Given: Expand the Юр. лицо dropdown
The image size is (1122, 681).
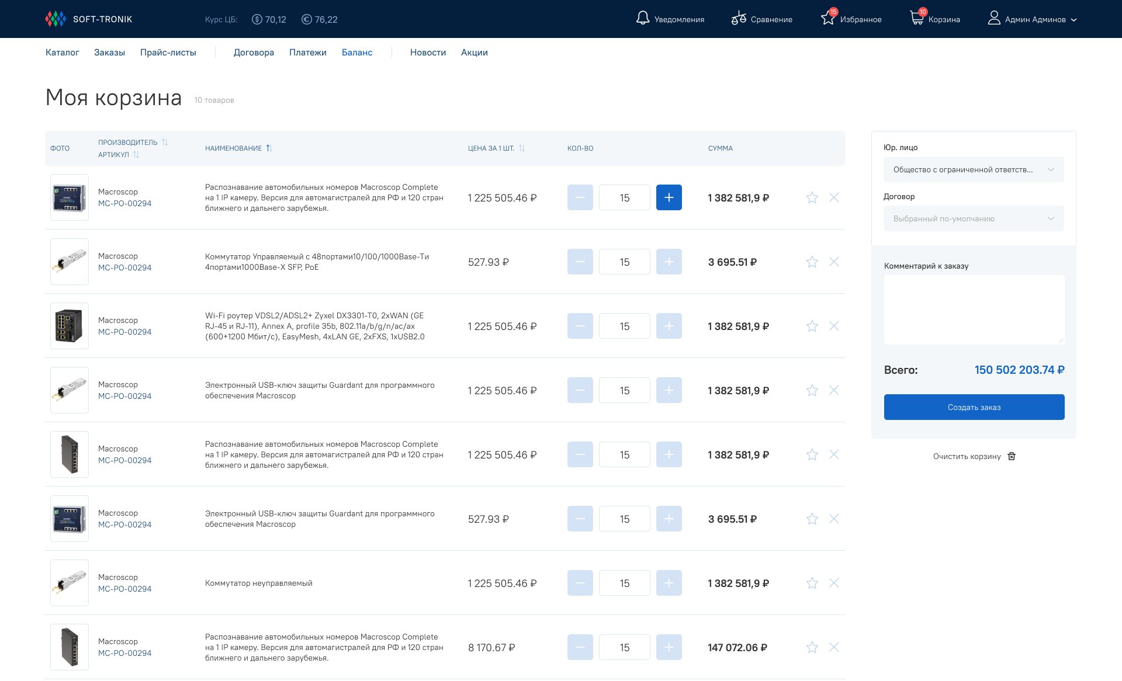Looking at the screenshot, I should [x=973, y=169].
